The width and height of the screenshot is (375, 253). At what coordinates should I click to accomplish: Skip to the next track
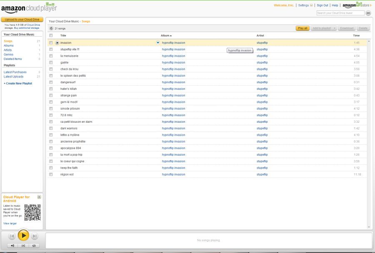coord(35,236)
